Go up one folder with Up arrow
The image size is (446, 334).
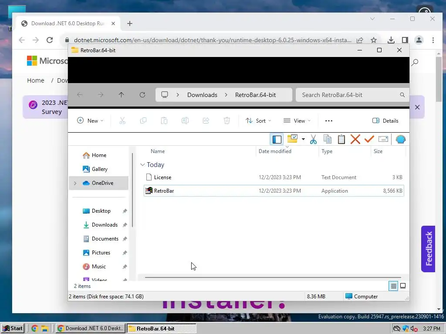[x=122, y=95]
